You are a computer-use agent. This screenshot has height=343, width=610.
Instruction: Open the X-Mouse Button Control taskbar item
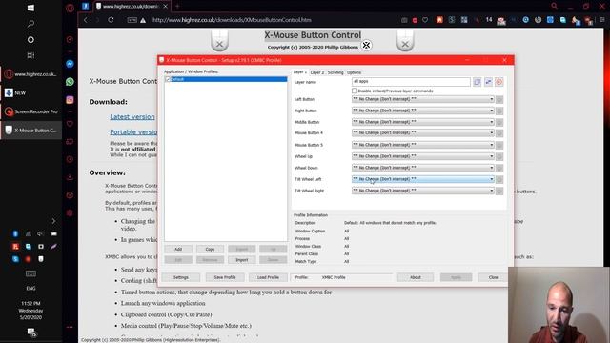pyautogui.click(x=31, y=131)
